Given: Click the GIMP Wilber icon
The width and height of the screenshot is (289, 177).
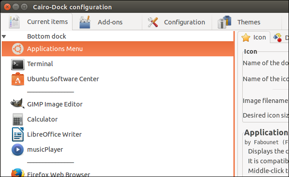Looking at the screenshot, I should (x=17, y=103).
